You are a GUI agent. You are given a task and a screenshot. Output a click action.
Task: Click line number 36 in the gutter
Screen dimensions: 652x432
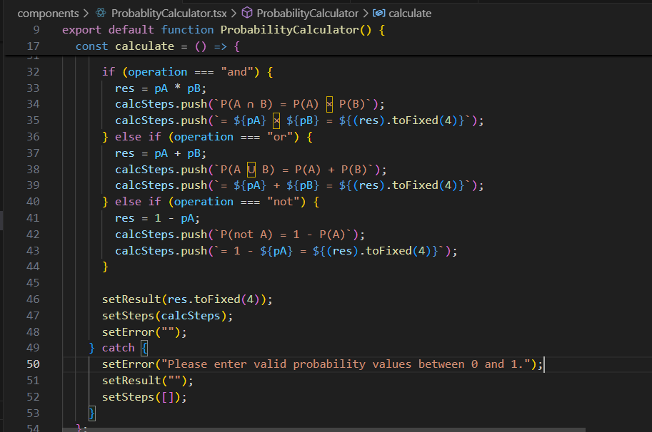(34, 137)
